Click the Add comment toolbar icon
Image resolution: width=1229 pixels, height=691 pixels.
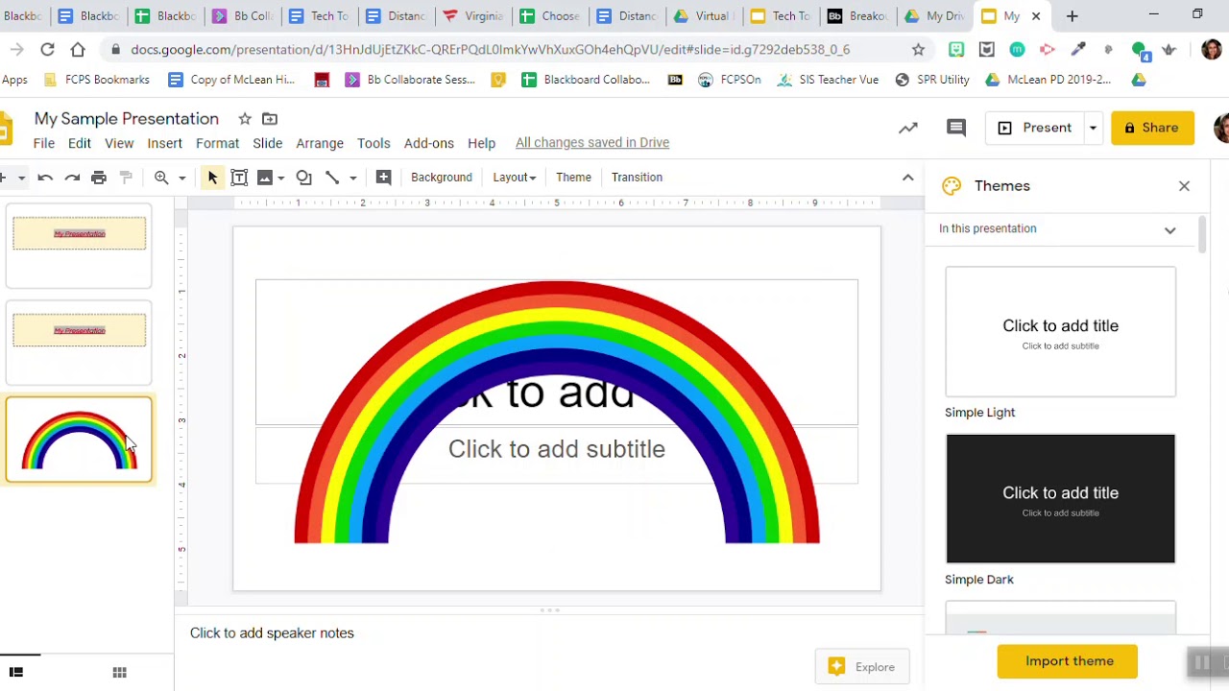pyautogui.click(x=383, y=178)
